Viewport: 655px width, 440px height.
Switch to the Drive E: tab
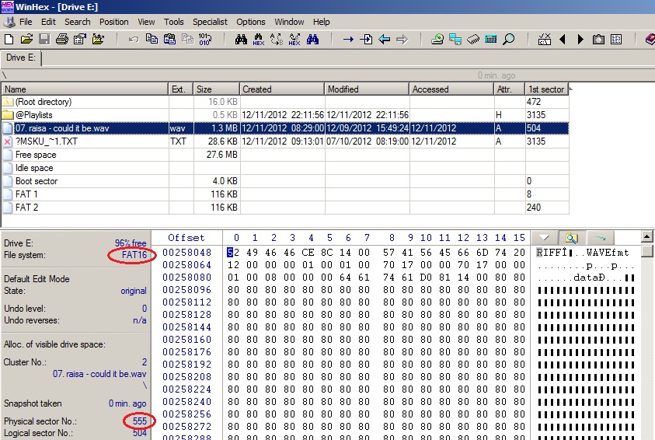tap(21, 58)
